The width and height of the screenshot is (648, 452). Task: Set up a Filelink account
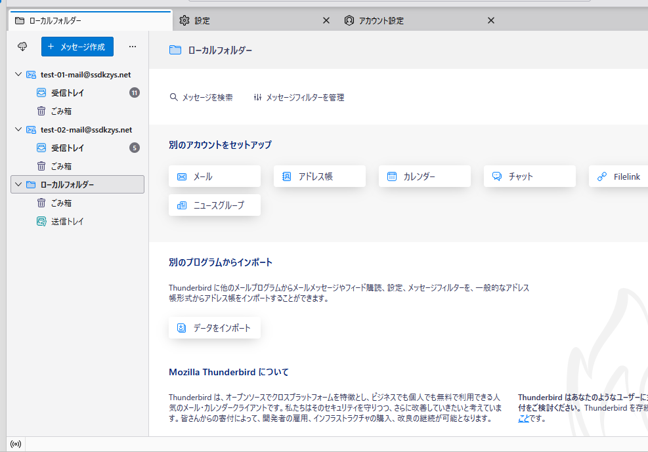pos(617,176)
